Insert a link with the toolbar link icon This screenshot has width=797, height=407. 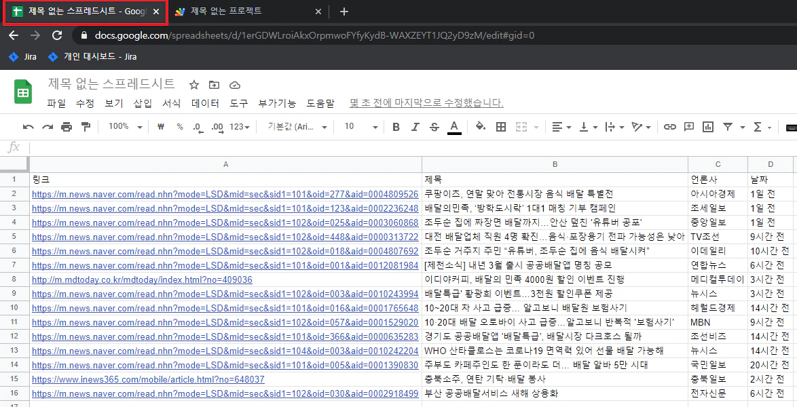click(670, 127)
